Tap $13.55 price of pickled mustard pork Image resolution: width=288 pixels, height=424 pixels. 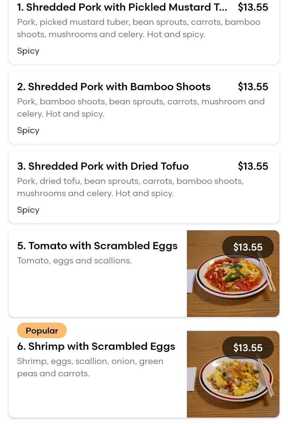[x=253, y=7]
